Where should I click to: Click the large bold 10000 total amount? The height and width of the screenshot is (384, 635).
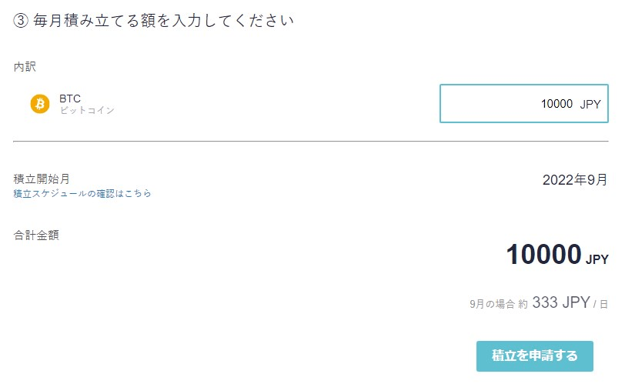[x=544, y=255]
